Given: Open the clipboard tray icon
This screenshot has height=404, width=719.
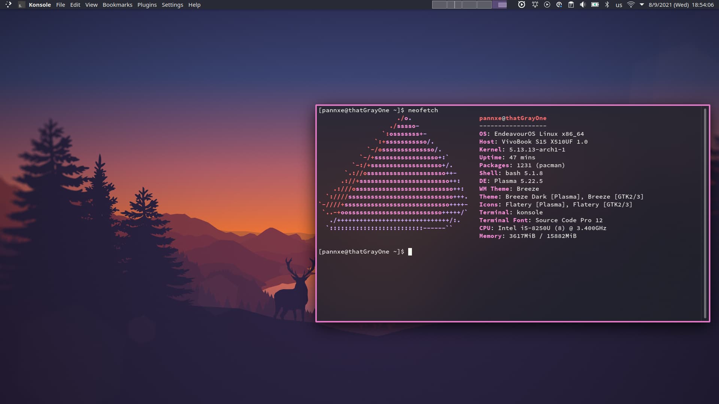Looking at the screenshot, I should pyautogui.click(x=571, y=5).
